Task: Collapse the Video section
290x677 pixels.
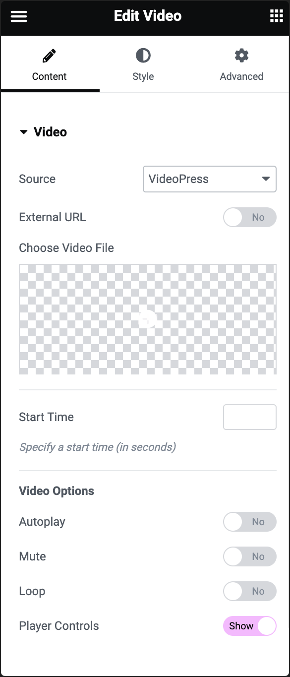Action: tap(24, 132)
